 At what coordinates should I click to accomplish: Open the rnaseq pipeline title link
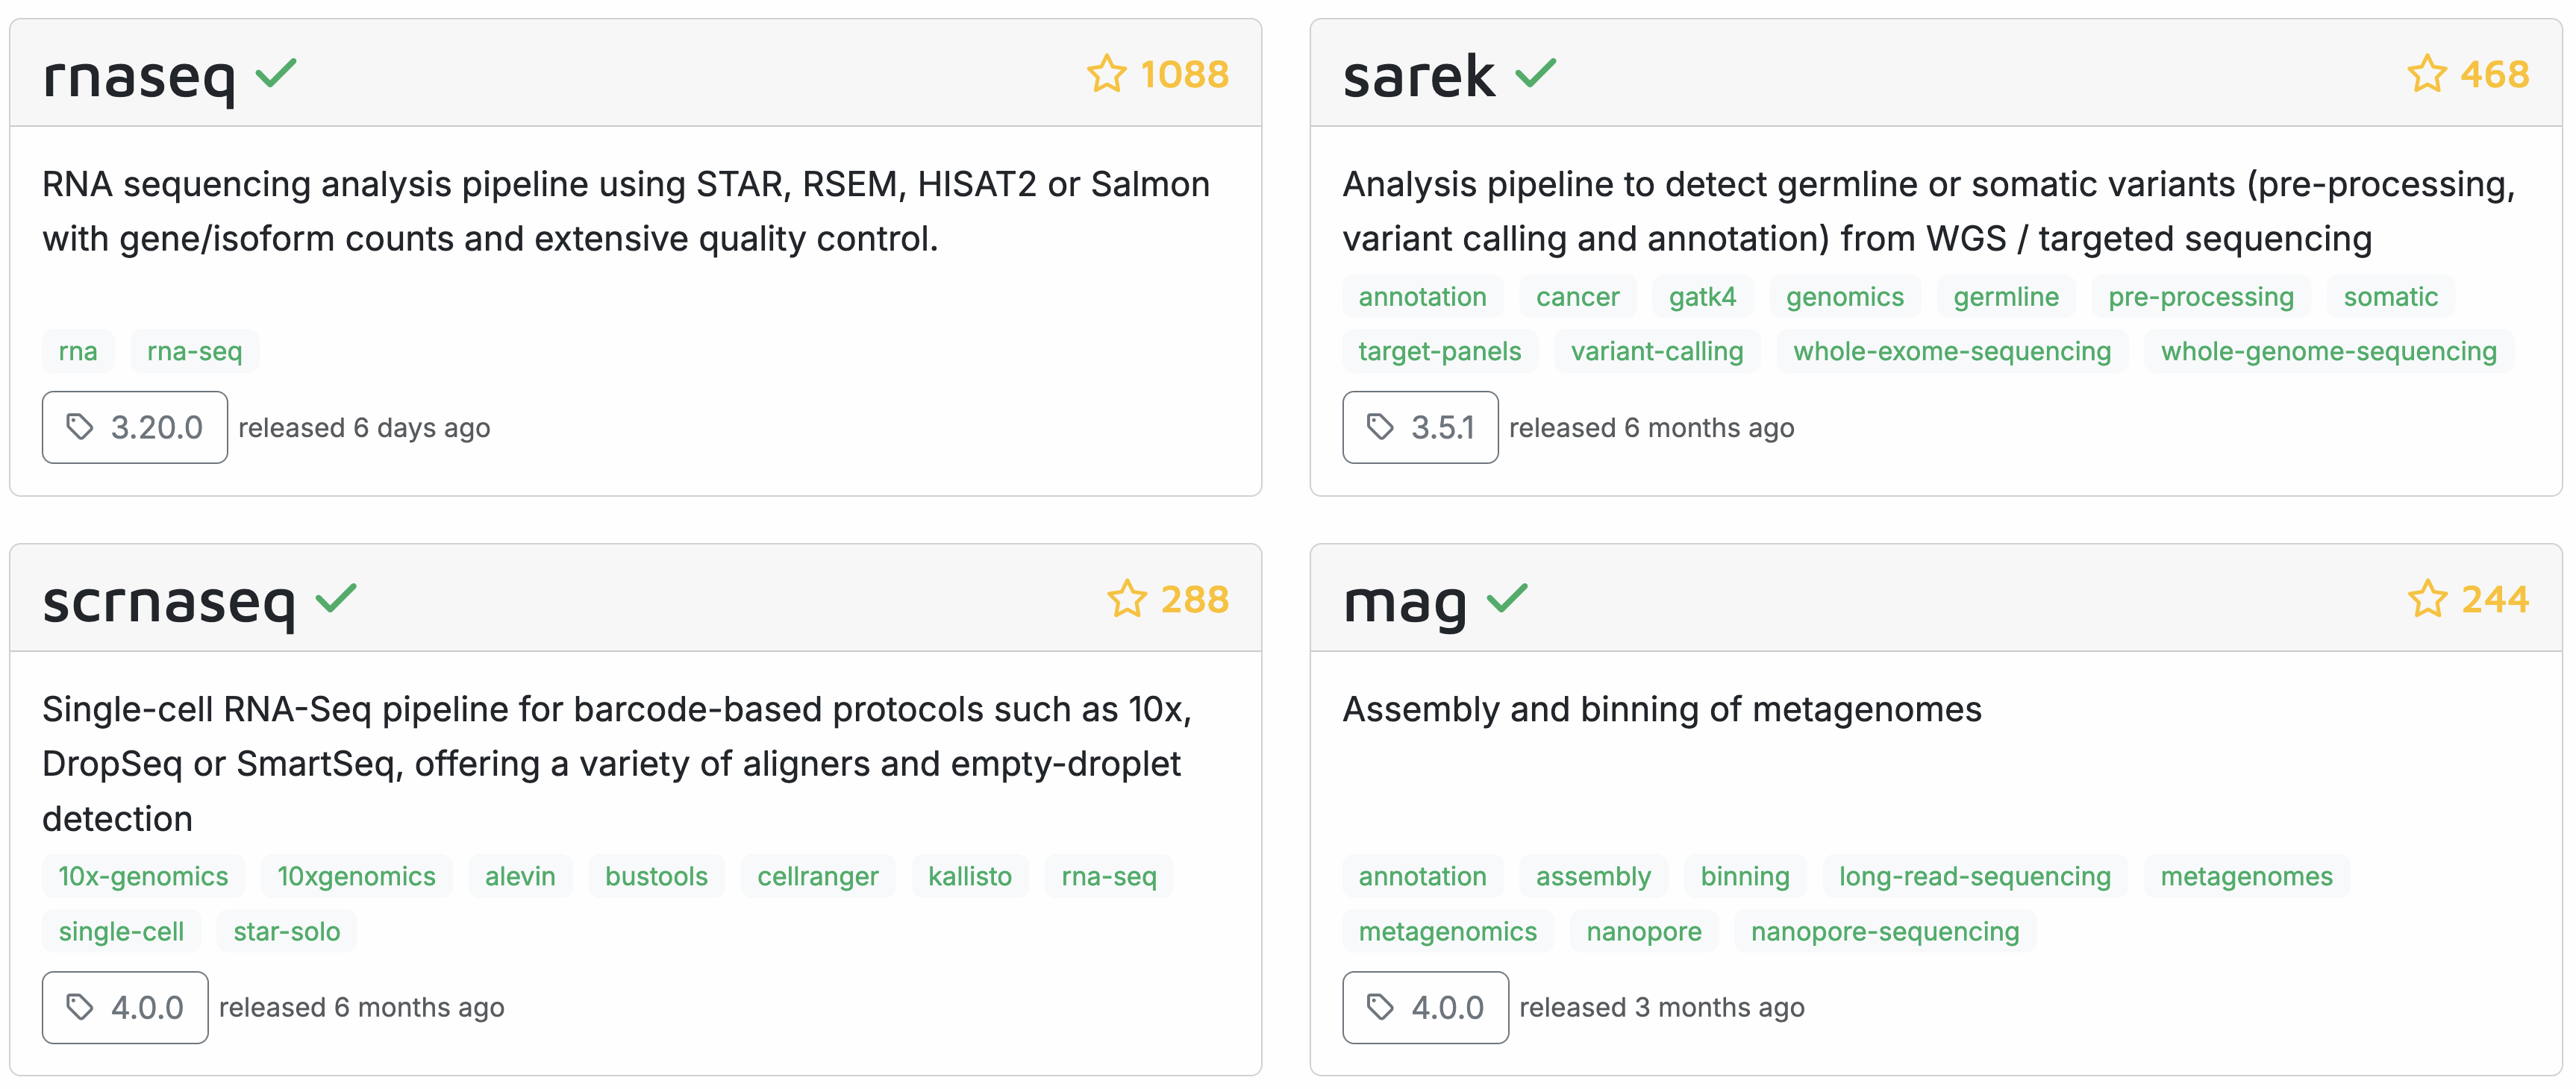(139, 76)
